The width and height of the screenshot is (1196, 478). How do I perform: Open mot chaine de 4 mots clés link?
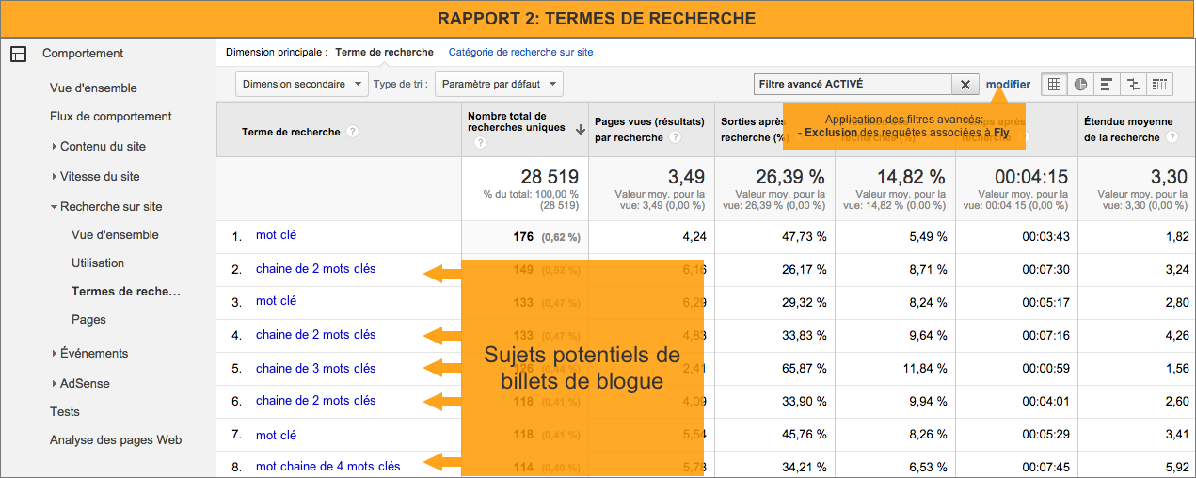point(327,467)
